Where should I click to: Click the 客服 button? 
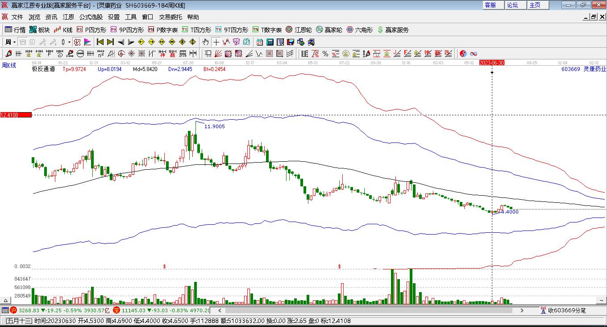click(x=490, y=5)
